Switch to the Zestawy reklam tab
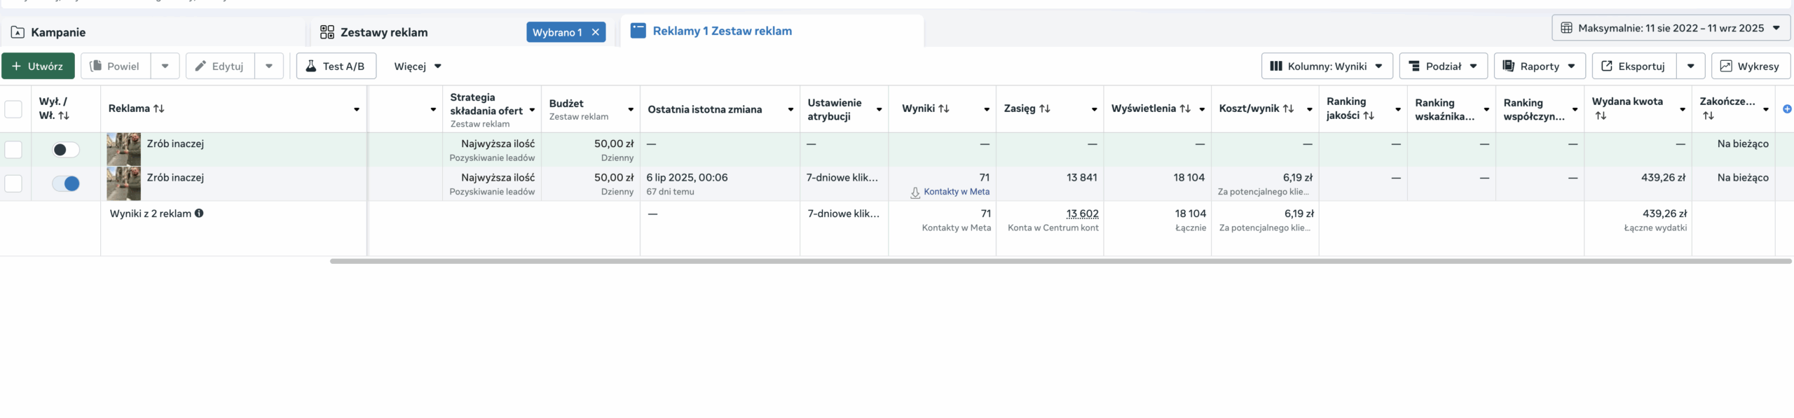The width and height of the screenshot is (1794, 418). [383, 32]
